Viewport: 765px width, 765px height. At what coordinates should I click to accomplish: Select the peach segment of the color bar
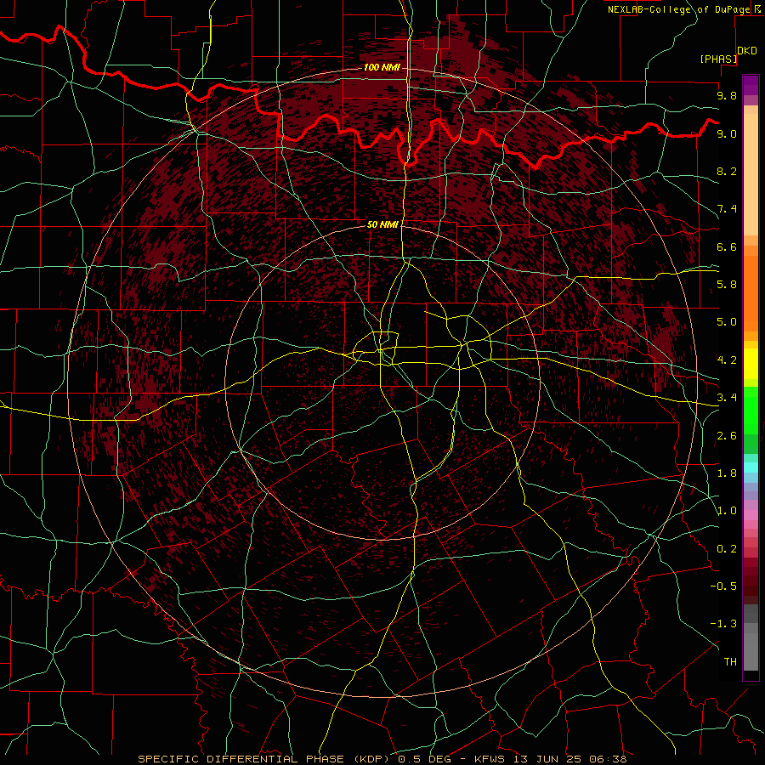(751, 174)
